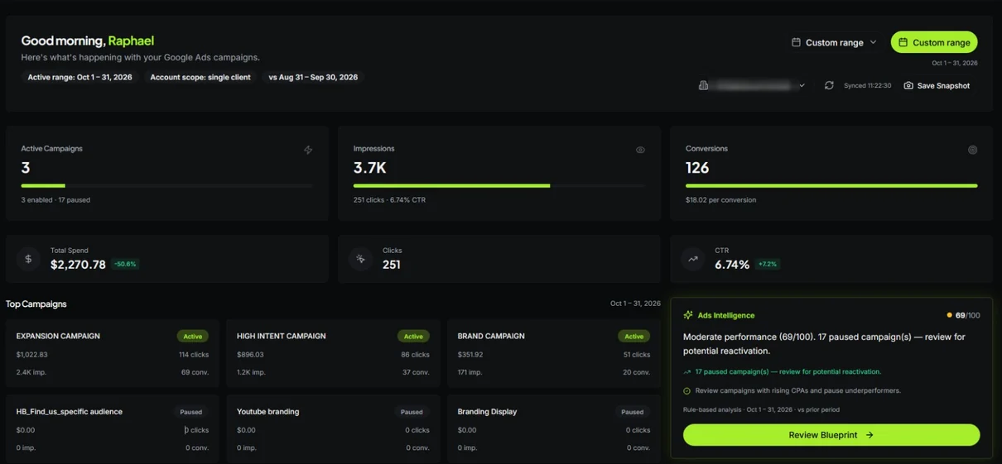Click the 69/100 score indicator

coord(964,315)
